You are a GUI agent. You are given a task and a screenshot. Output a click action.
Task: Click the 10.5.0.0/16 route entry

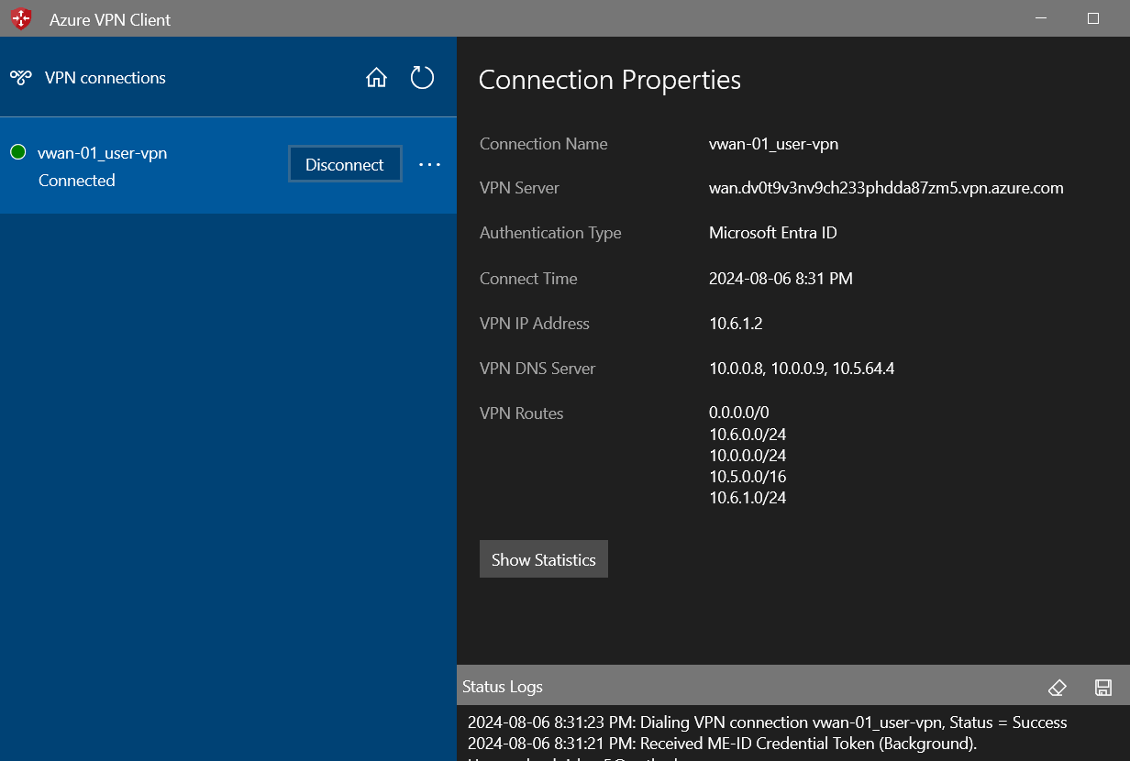(748, 477)
